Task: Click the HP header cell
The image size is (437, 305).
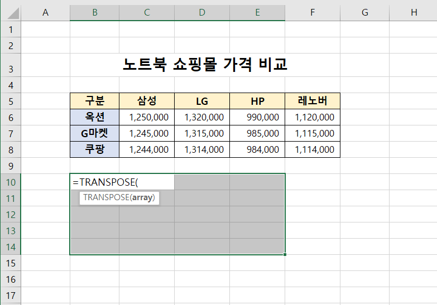Action: [x=257, y=101]
